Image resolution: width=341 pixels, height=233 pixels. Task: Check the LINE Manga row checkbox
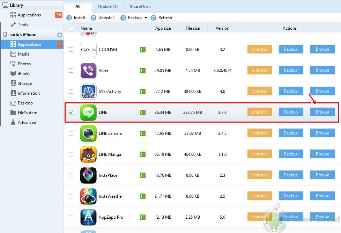point(71,154)
